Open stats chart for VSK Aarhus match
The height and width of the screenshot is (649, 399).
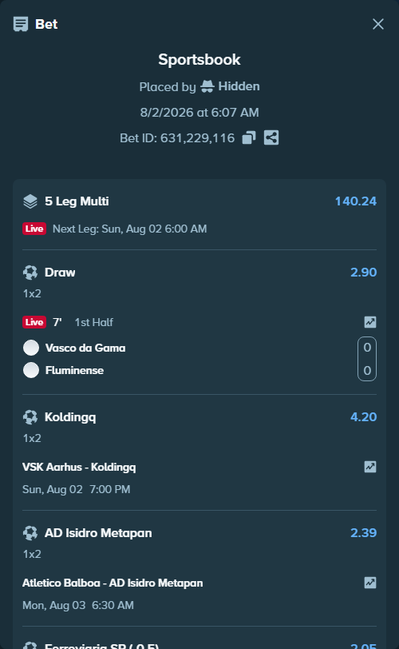click(x=370, y=467)
